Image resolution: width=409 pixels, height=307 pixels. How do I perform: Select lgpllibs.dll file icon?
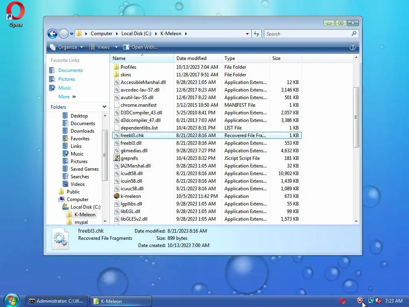117,203
